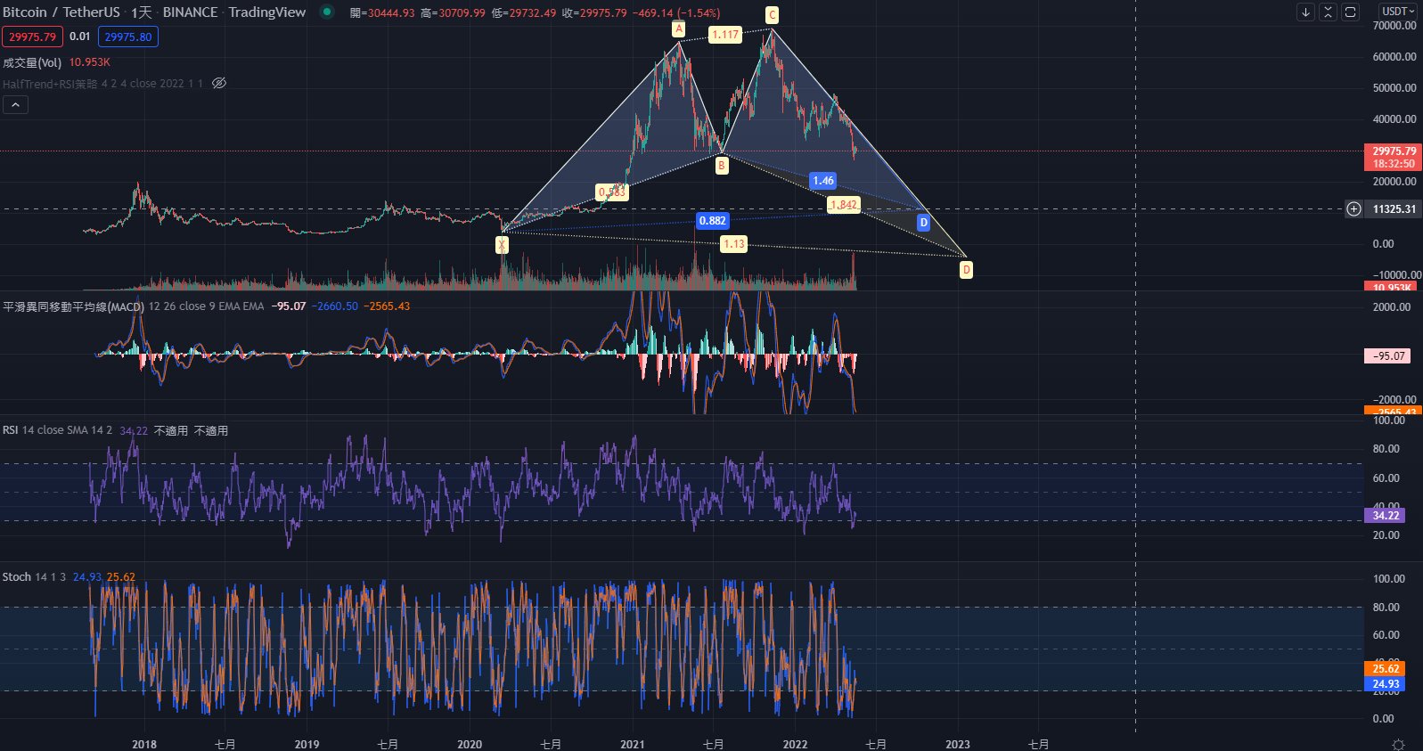1423x751 pixels.
Task: Click the blue 0.882 ratio label
Action: pos(713,221)
